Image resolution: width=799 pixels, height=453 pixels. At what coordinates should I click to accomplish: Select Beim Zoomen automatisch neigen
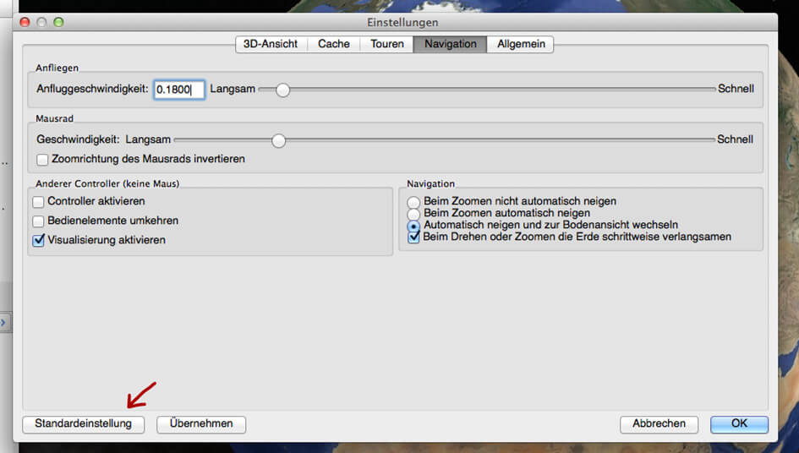[413, 214]
